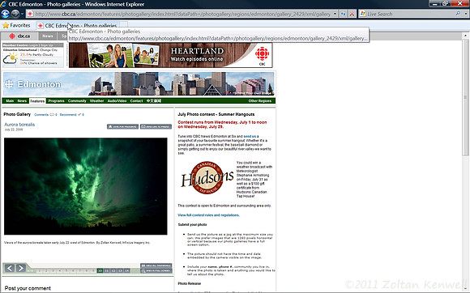Click the send-link-to-friend button above the photo

156,126
